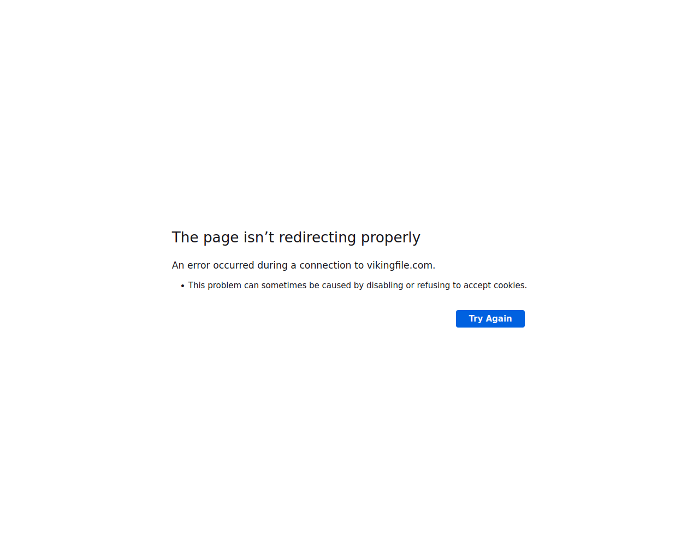Select the bullet point marker before 'This problem'
The image size is (699, 559).
pos(183,286)
